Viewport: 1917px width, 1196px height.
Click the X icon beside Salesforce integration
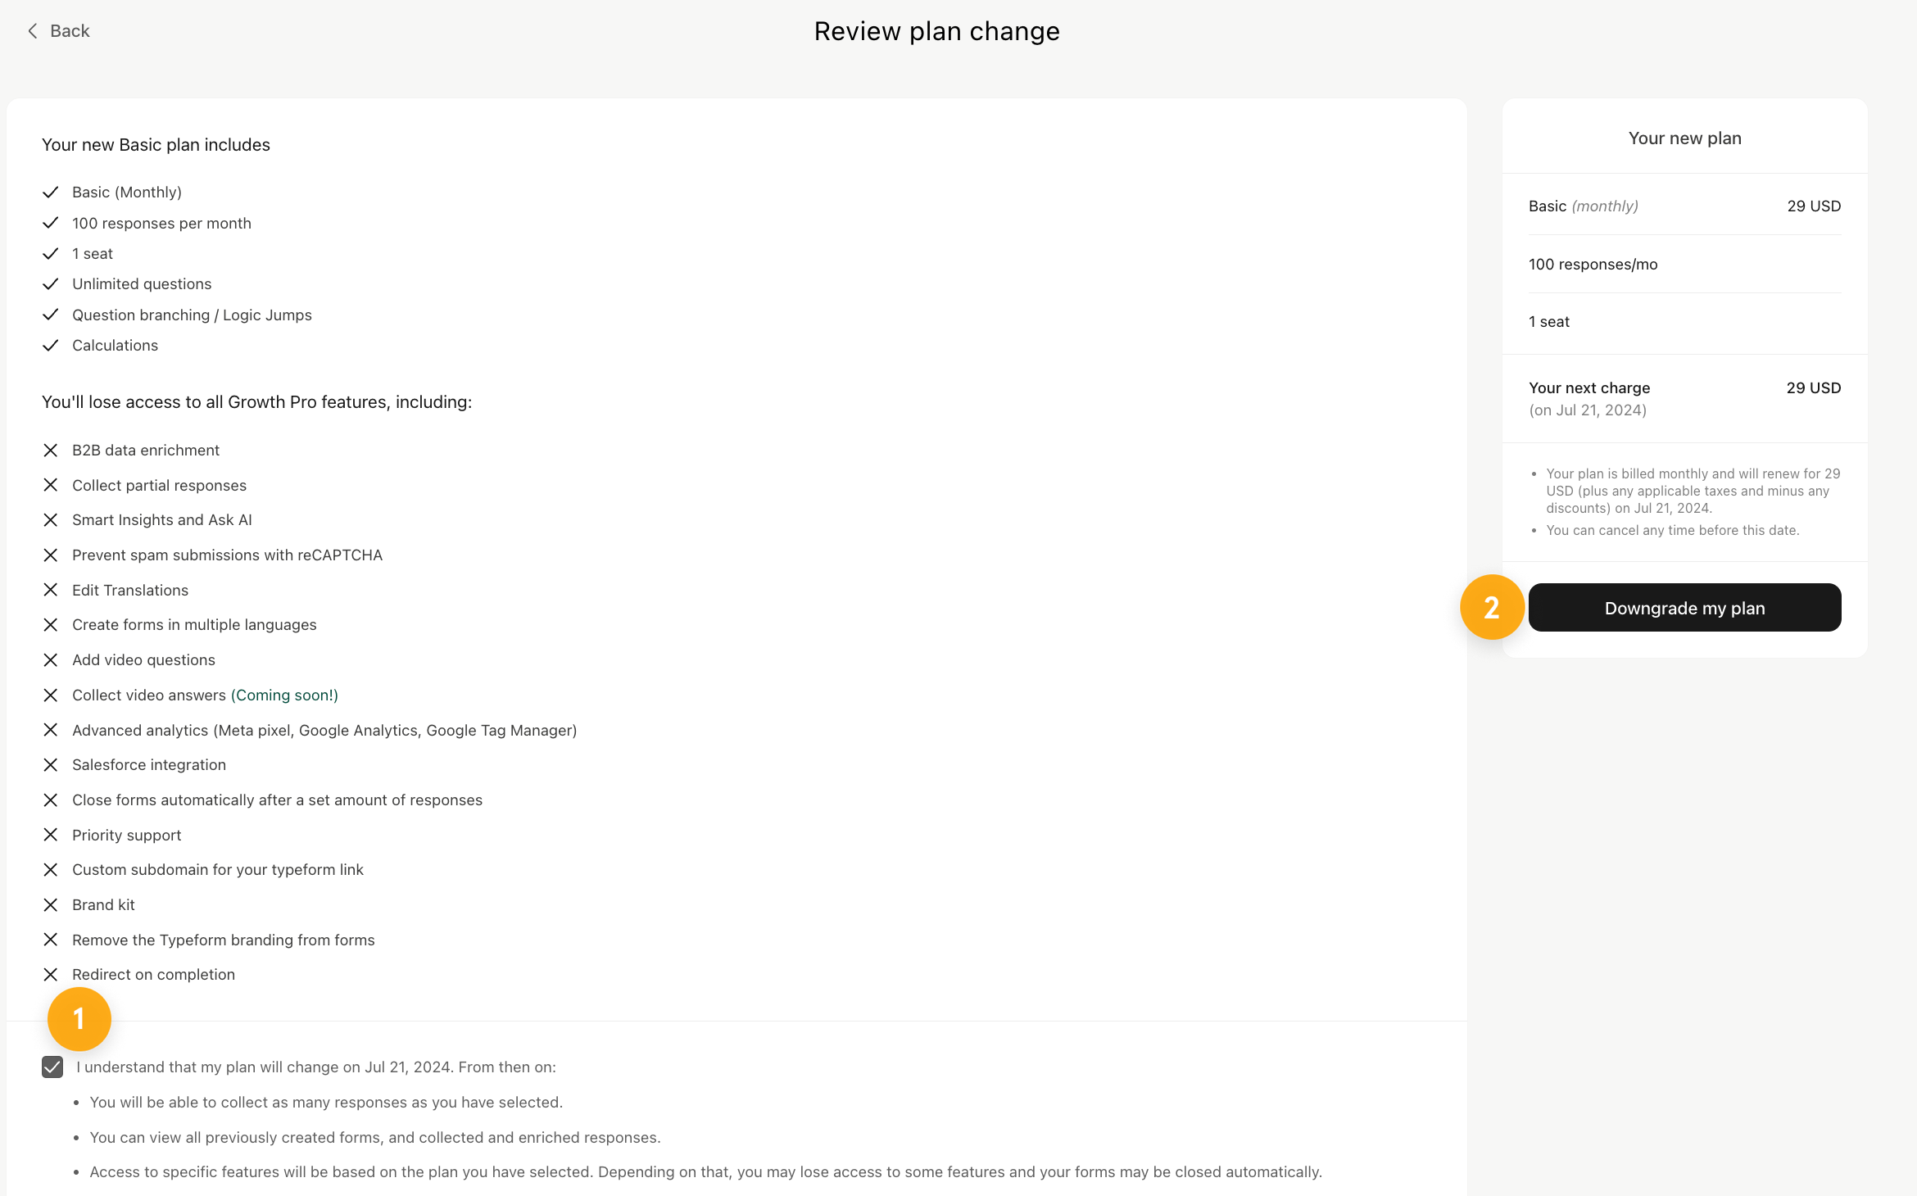point(51,765)
